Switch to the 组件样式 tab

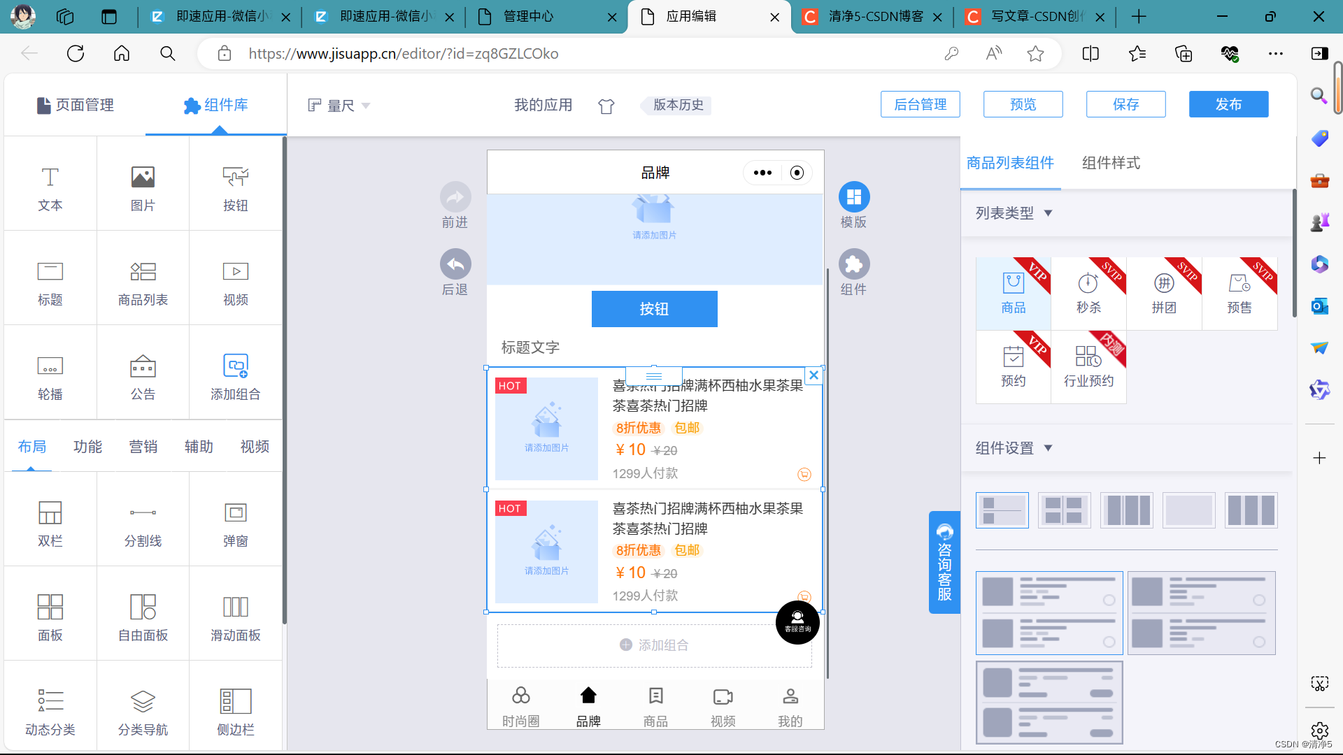click(x=1110, y=163)
